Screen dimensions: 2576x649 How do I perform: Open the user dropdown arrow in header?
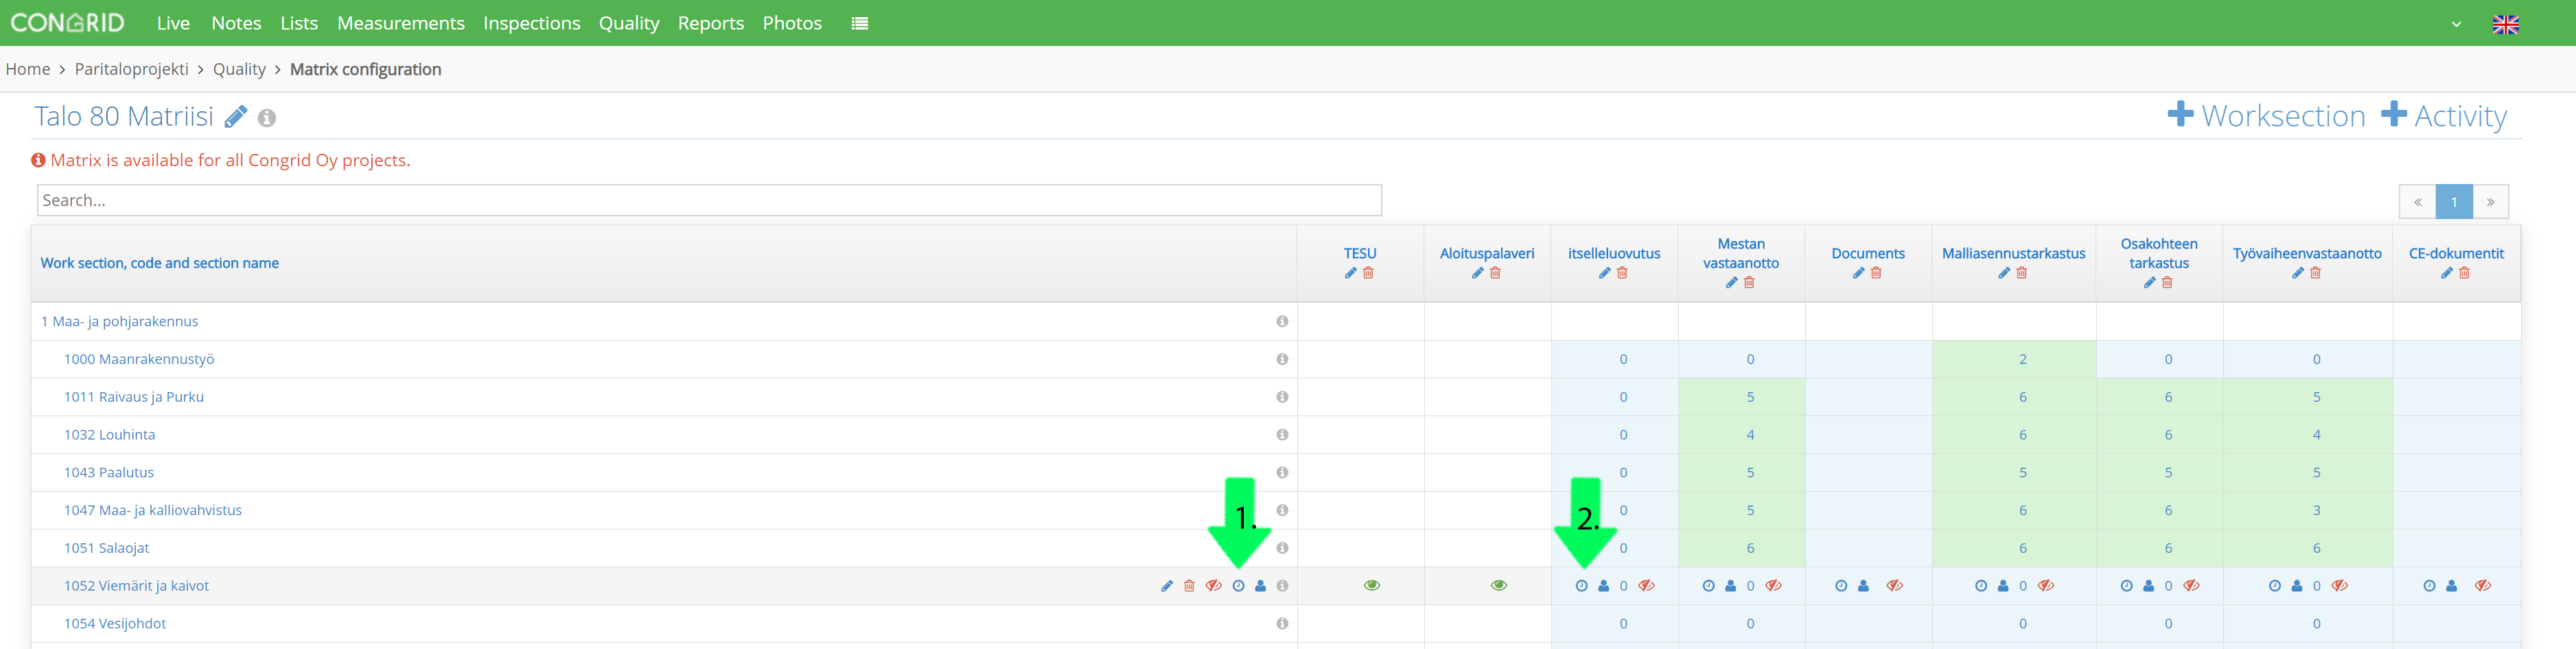pyautogui.click(x=2456, y=24)
